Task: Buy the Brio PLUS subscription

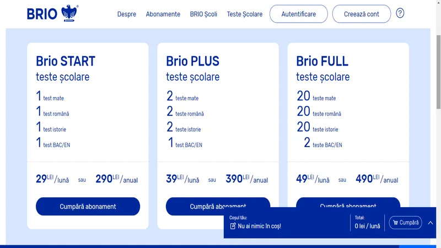Action: click(x=218, y=203)
